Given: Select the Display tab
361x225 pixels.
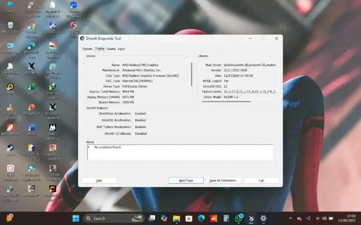Looking at the screenshot, I should click(x=99, y=49).
